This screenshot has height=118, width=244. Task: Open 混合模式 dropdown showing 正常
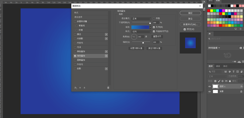[x=141, y=19]
